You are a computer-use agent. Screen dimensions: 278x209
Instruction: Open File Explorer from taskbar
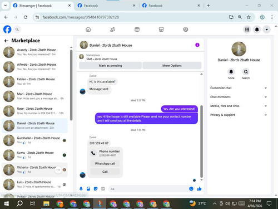pos(46,203)
